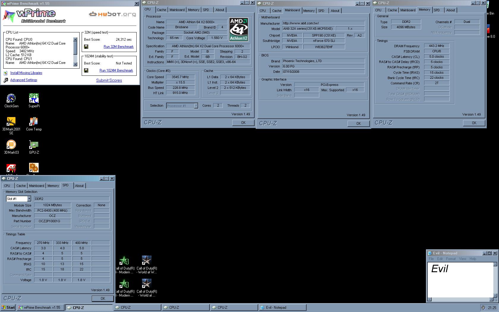
Task: Click the Install Missing Libraries icon
Action: tap(6, 73)
